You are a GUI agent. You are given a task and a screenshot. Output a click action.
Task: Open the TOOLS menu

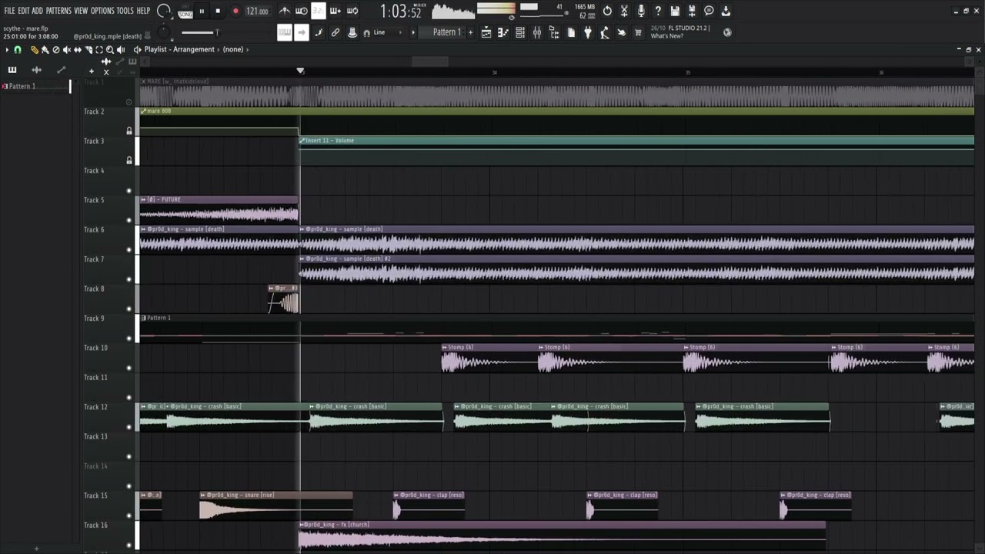[125, 11]
